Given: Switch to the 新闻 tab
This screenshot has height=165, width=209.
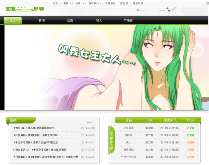Looking at the screenshot, I should click(42, 20).
